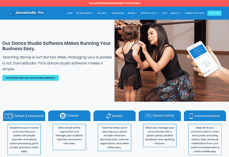
Task: Click the Tuition & Payments money icon
Action: pos(8,116)
